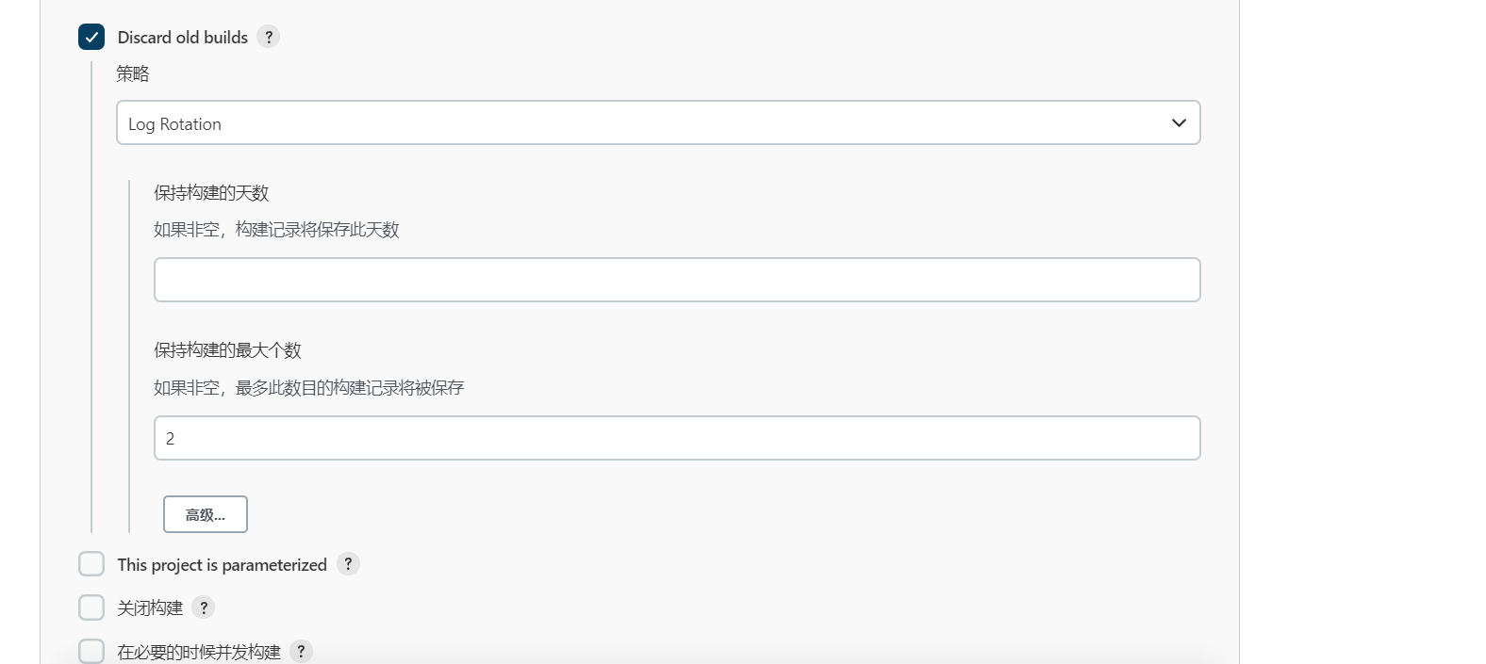
Task: Enable the This project is parameterized checkbox
Action: [x=91, y=564]
